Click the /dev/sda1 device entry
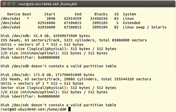Screen dimensions: 176x112 point(11,18)
